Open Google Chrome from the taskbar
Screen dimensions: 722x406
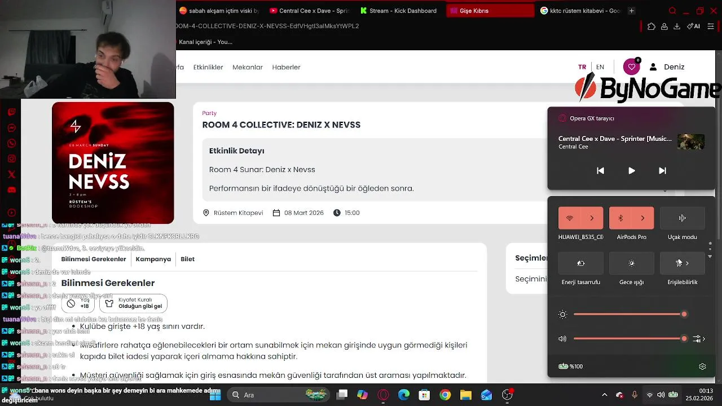[445, 395]
